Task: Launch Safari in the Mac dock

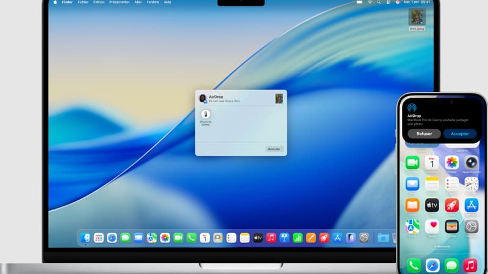Action: click(112, 238)
